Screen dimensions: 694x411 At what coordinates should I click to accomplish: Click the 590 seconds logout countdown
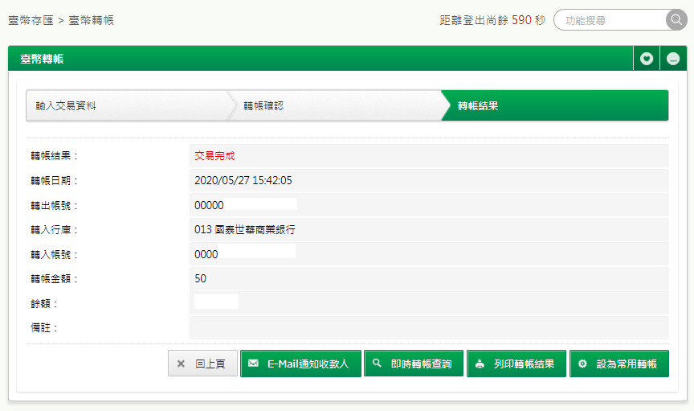pyautogui.click(x=521, y=20)
